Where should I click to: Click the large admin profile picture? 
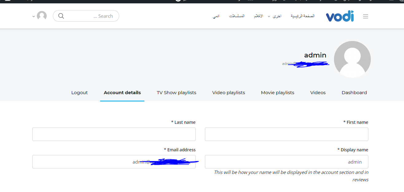(352, 59)
